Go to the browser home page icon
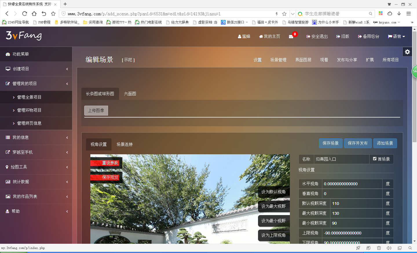 [x=34, y=14]
